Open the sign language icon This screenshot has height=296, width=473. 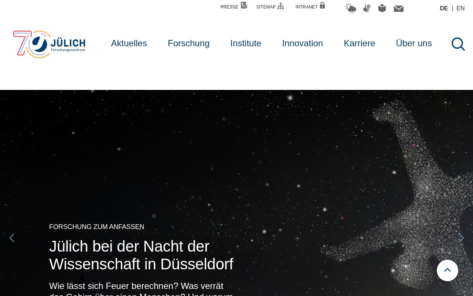[367, 8]
